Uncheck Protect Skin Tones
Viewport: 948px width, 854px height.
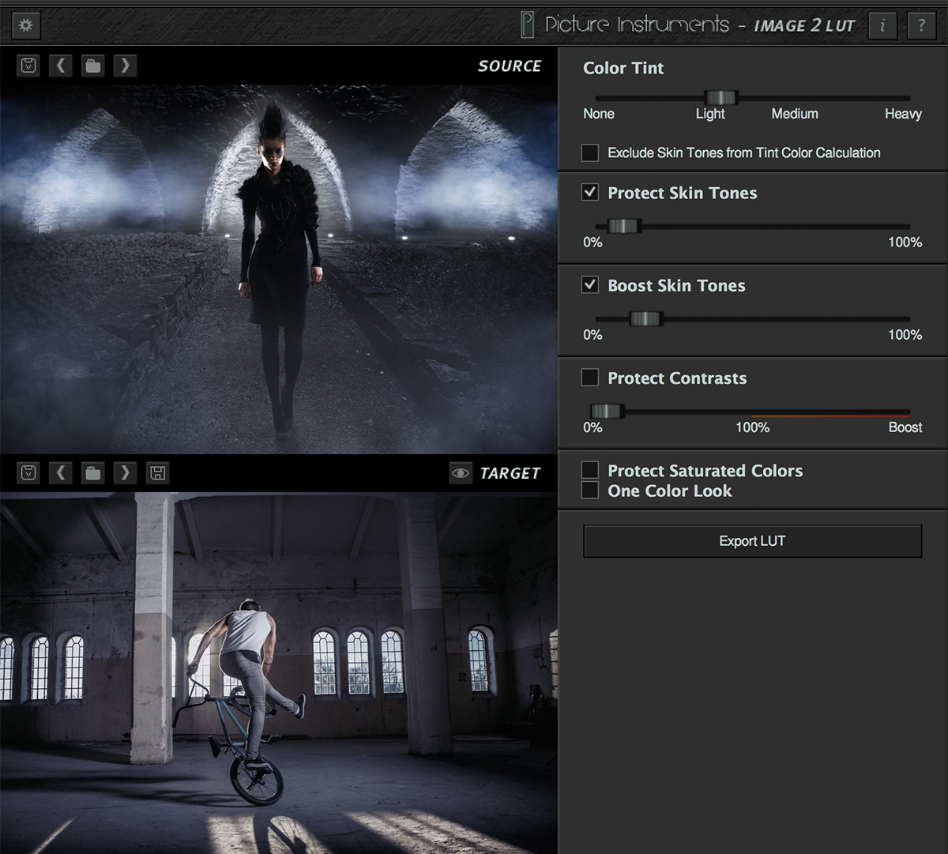590,193
